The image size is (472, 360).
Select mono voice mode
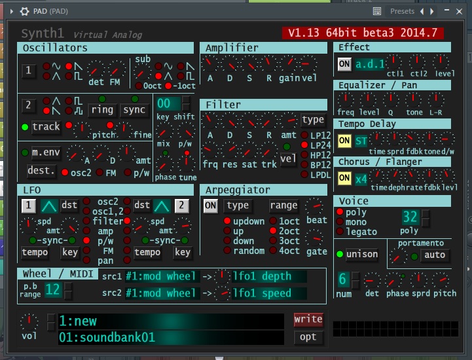pos(340,221)
